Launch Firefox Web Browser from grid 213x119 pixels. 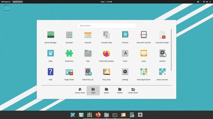[106, 56]
